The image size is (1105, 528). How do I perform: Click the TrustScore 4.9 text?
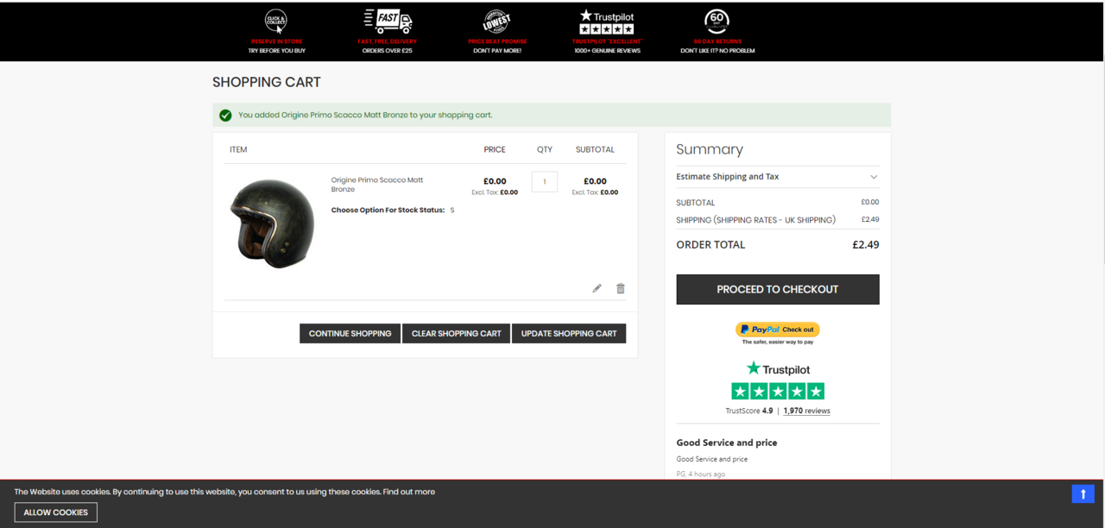(x=749, y=411)
